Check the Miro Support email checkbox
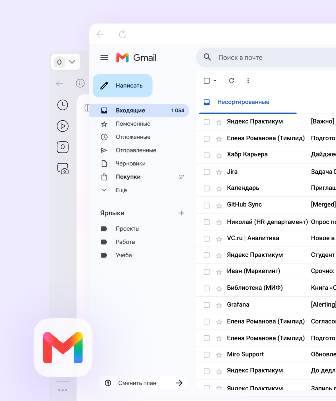336x401 pixels. coord(207,355)
